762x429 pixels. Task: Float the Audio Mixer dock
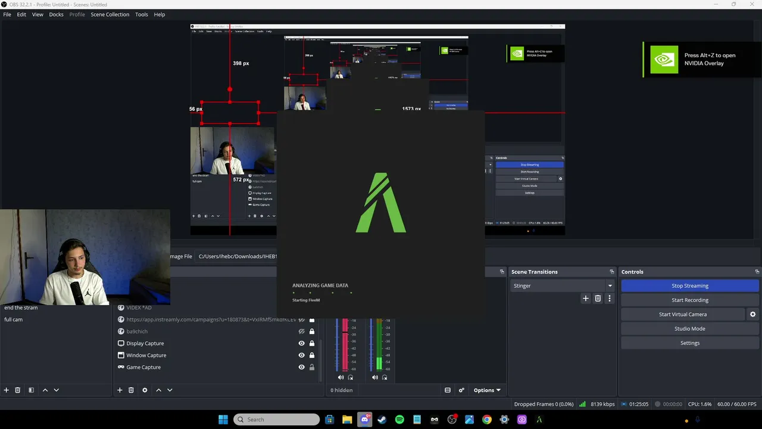coord(502,272)
